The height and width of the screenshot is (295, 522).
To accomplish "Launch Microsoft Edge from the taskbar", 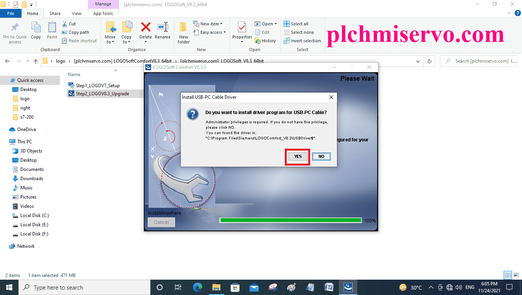I will (198, 287).
